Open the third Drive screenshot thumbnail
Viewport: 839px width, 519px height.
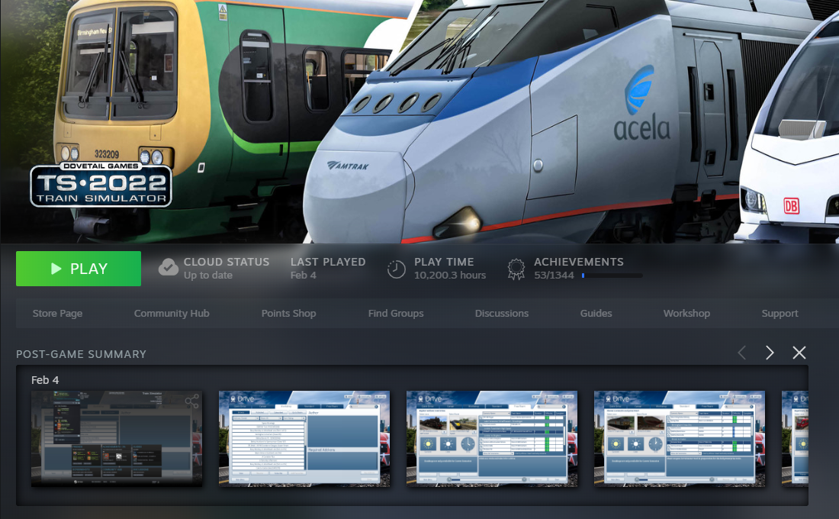pos(492,439)
